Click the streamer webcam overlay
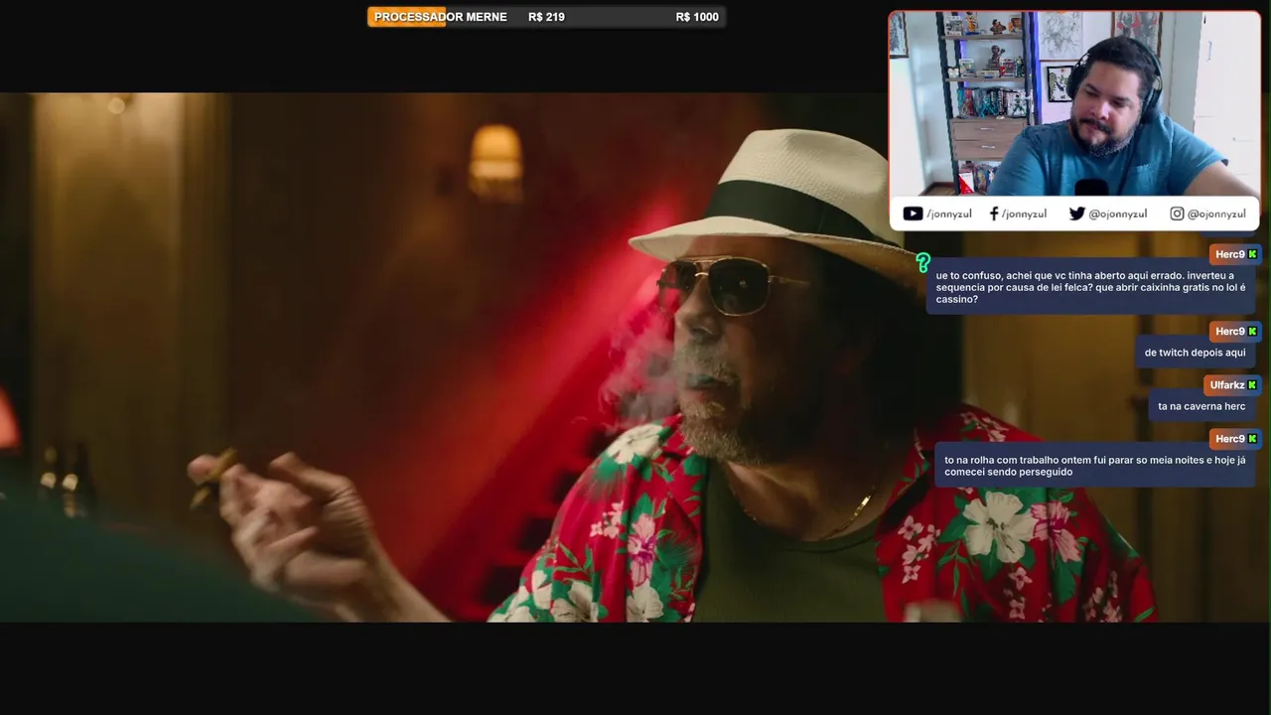This screenshot has width=1271, height=715. pyautogui.click(x=1074, y=104)
